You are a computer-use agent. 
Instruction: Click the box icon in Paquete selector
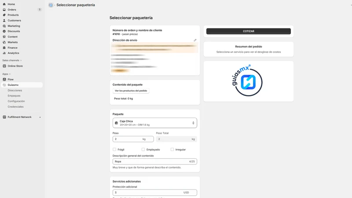116,123
